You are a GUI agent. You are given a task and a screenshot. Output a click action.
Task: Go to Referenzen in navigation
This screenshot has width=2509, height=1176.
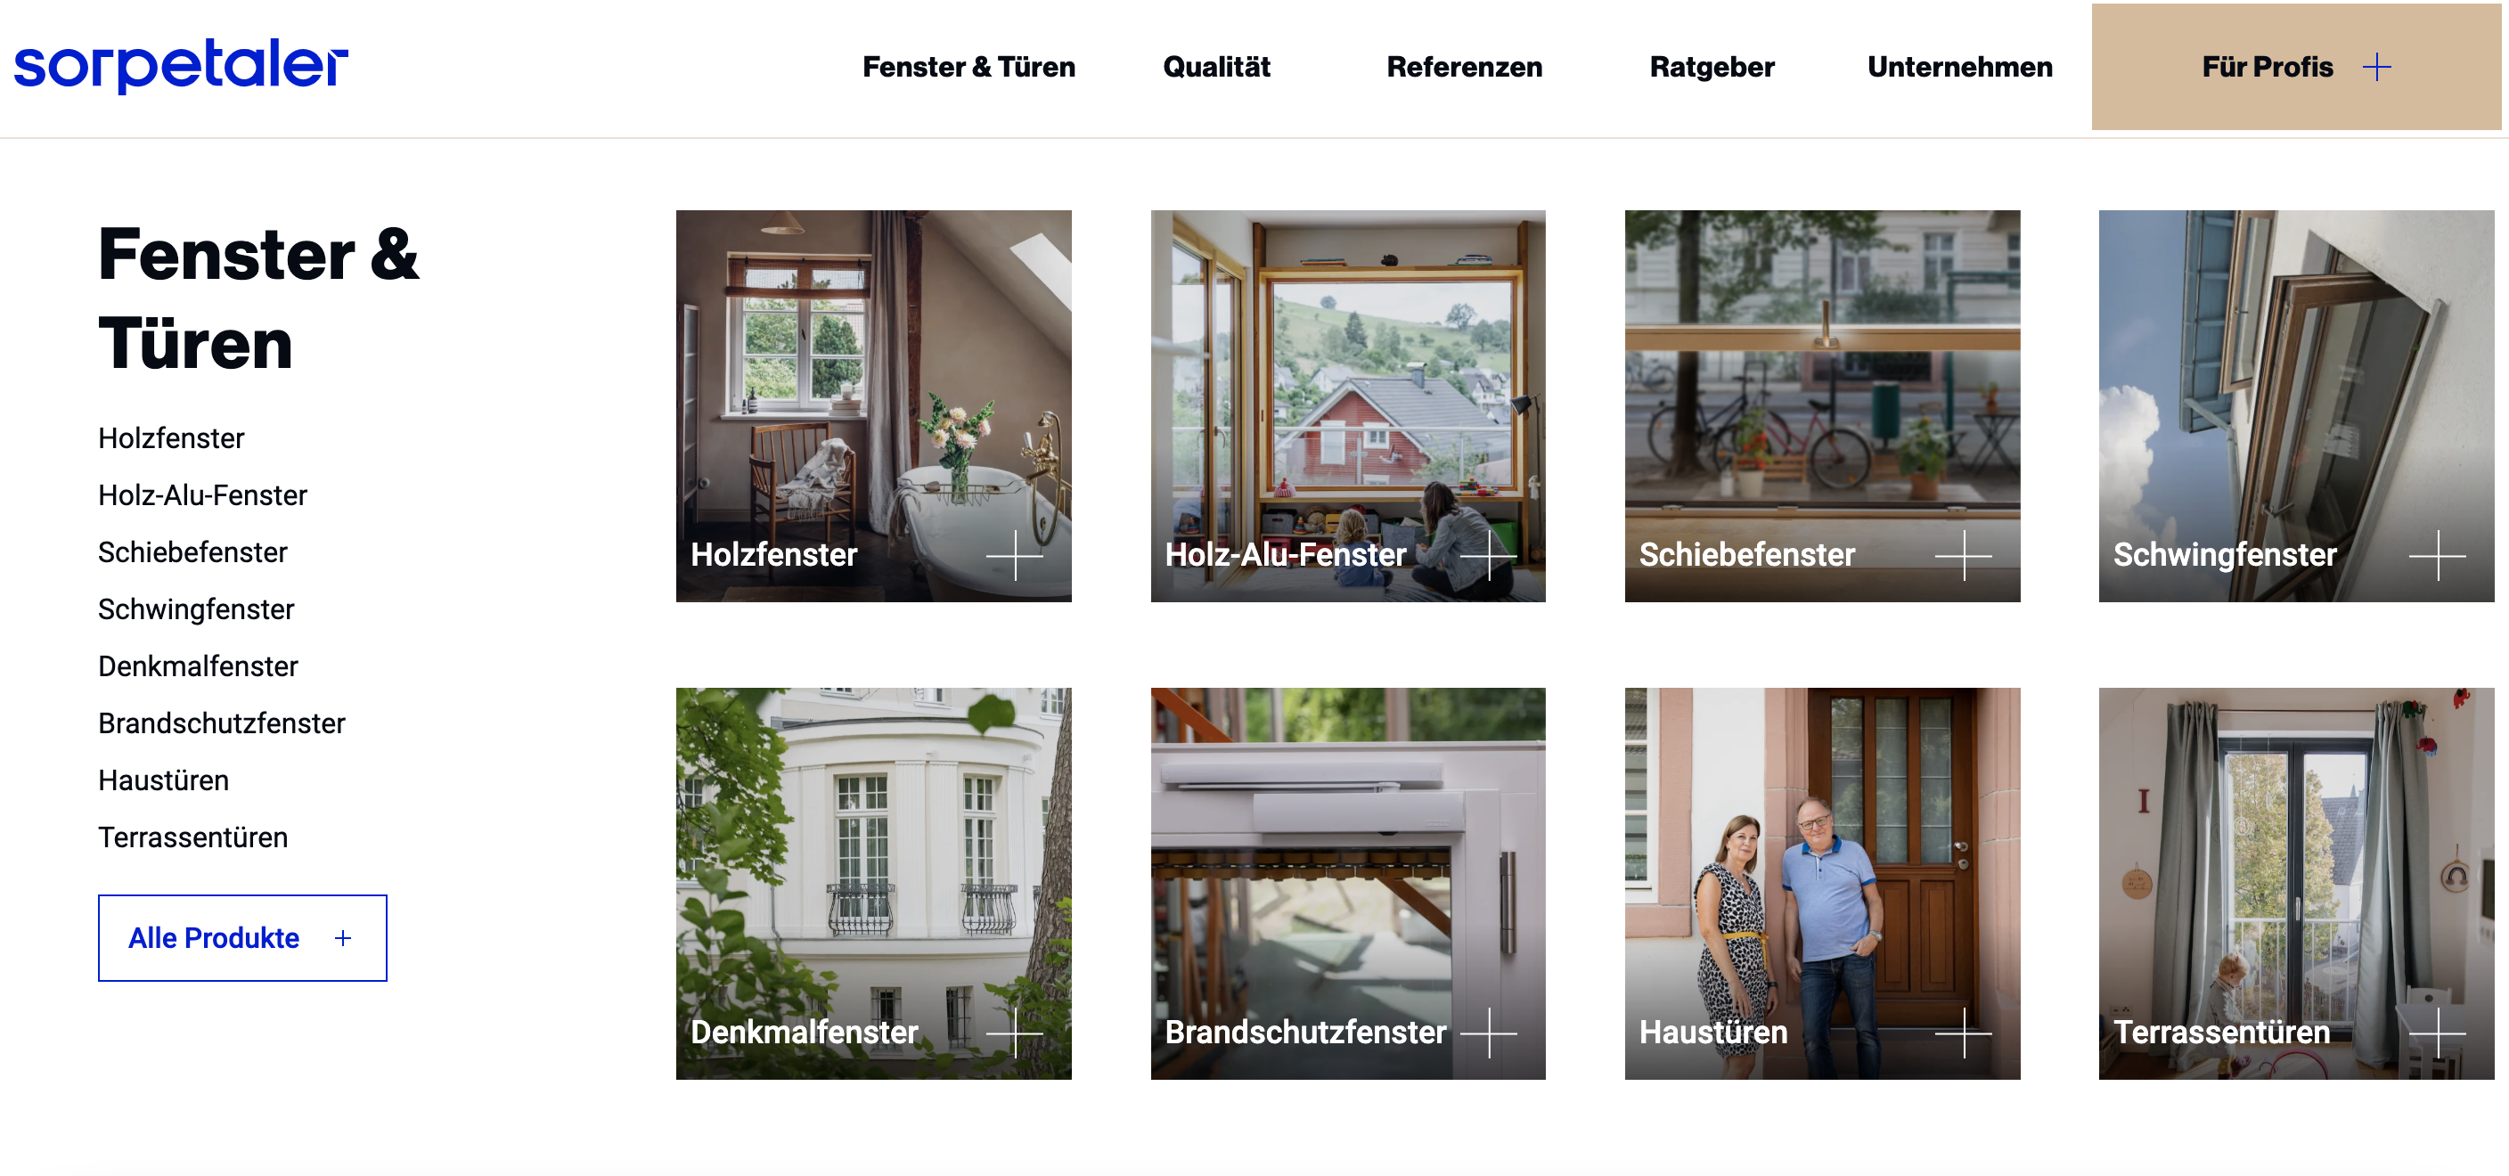click(x=1464, y=67)
